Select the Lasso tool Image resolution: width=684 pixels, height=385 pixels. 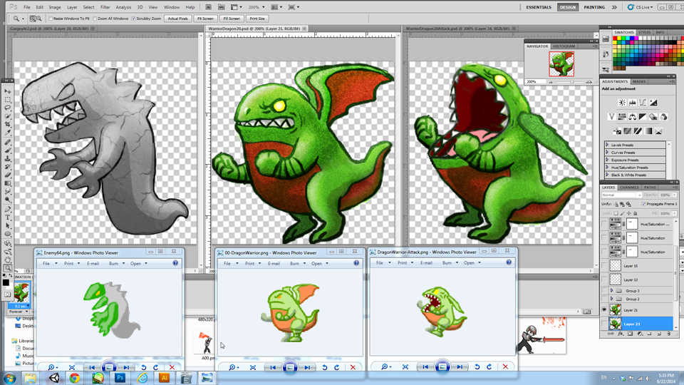(8, 108)
